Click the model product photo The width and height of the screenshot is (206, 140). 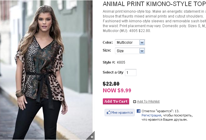[46, 70]
